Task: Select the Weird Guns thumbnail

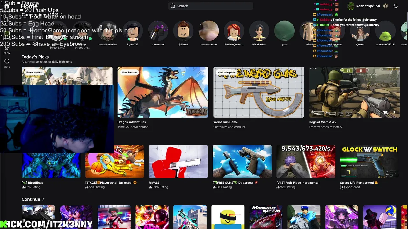Action: [x=259, y=92]
